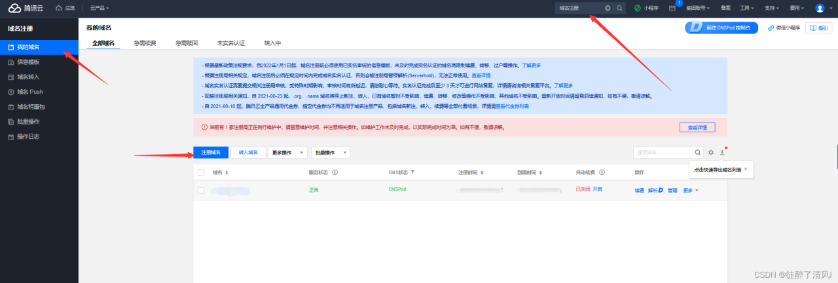Click 查看代金券列表 link in notice
Screen dimensions: 838x283
pos(513,105)
